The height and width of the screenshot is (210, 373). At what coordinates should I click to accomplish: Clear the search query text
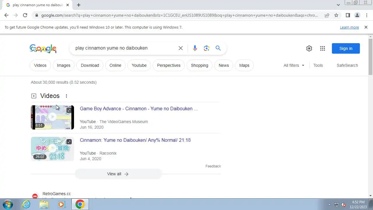coord(181,48)
